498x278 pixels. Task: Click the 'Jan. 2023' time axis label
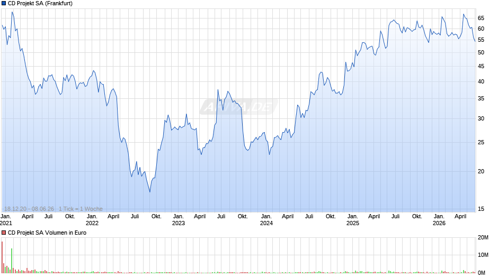point(179,220)
